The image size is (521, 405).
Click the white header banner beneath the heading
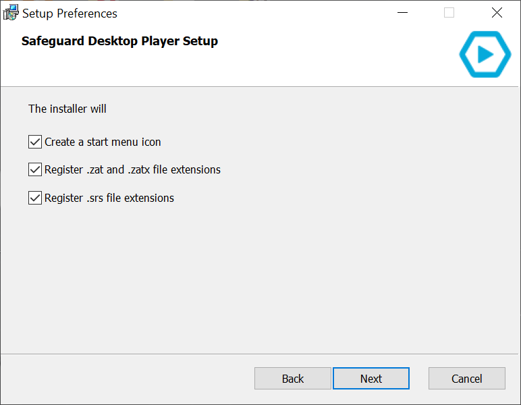(x=233, y=68)
